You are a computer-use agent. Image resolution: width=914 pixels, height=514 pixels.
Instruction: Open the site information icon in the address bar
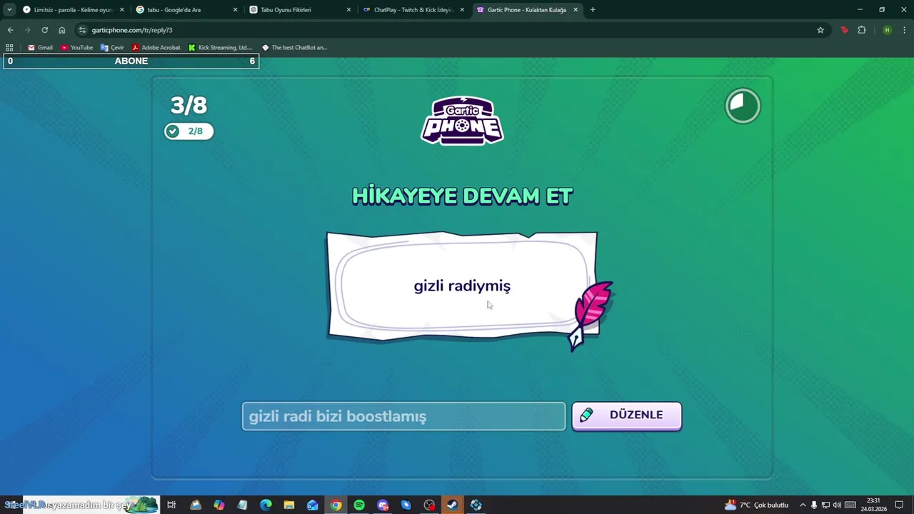point(82,30)
